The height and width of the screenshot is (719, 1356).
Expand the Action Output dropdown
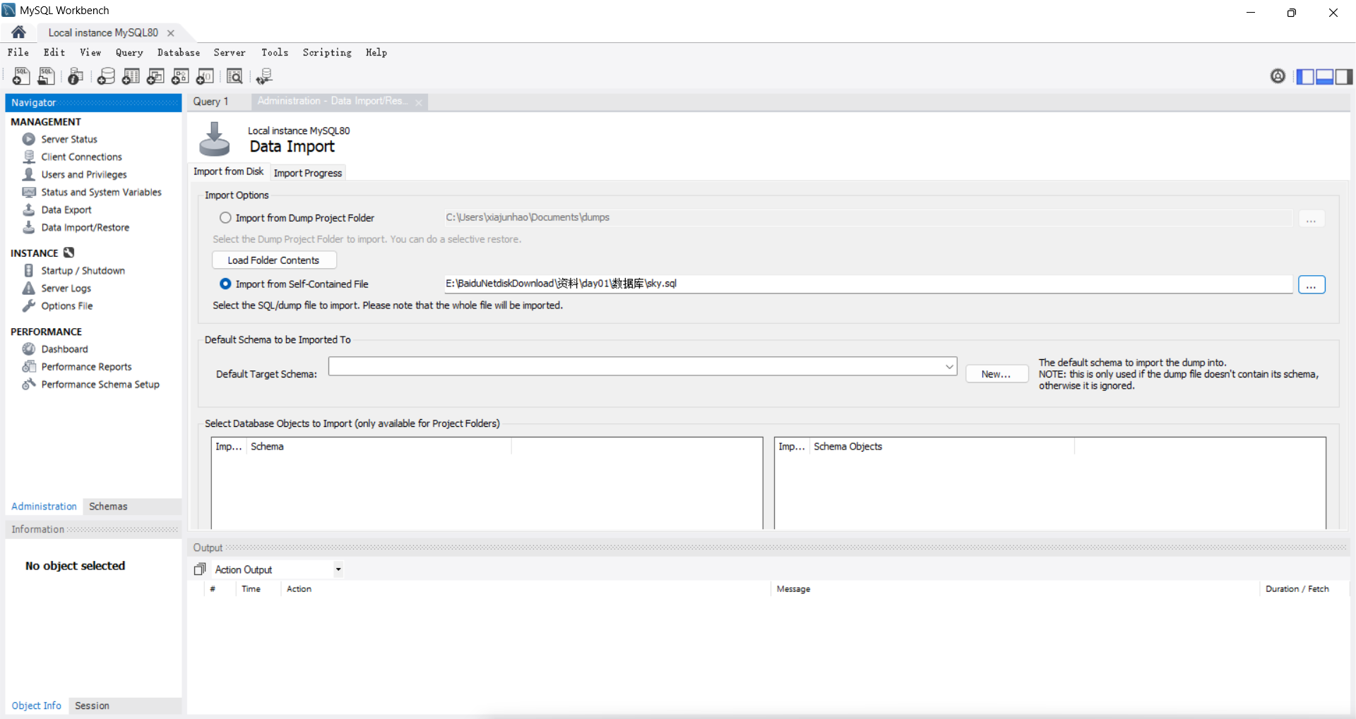(x=338, y=569)
